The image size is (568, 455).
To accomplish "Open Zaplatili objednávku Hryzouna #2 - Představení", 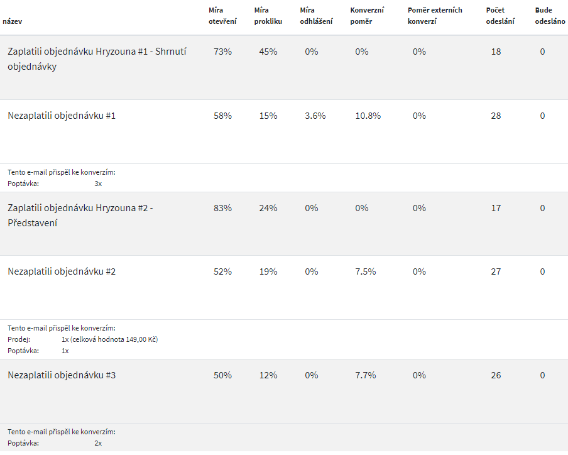I will coord(80,216).
